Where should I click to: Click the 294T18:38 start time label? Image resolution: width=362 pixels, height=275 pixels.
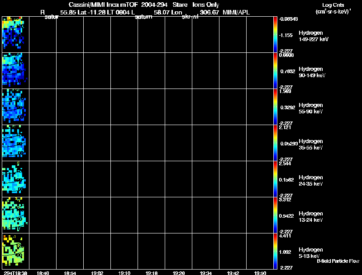(15, 273)
